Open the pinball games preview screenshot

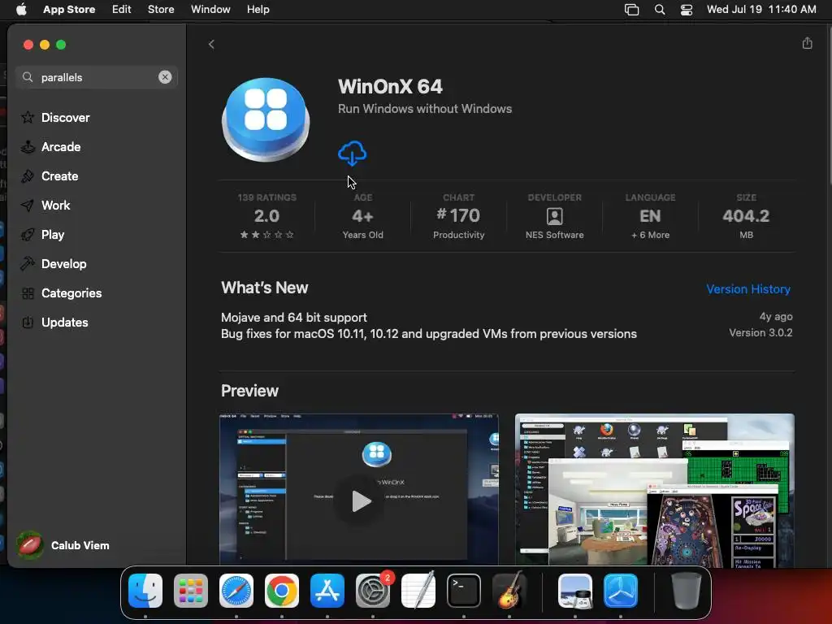click(655, 490)
